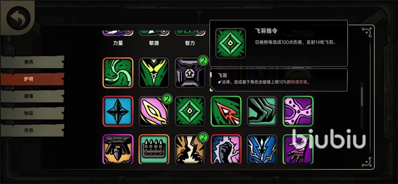
Task: Click the vertical scrollbar handle on right
Action: 362,96
